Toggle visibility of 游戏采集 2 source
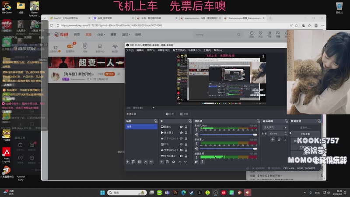The image size is (350, 197). pyautogui.click(x=181, y=156)
